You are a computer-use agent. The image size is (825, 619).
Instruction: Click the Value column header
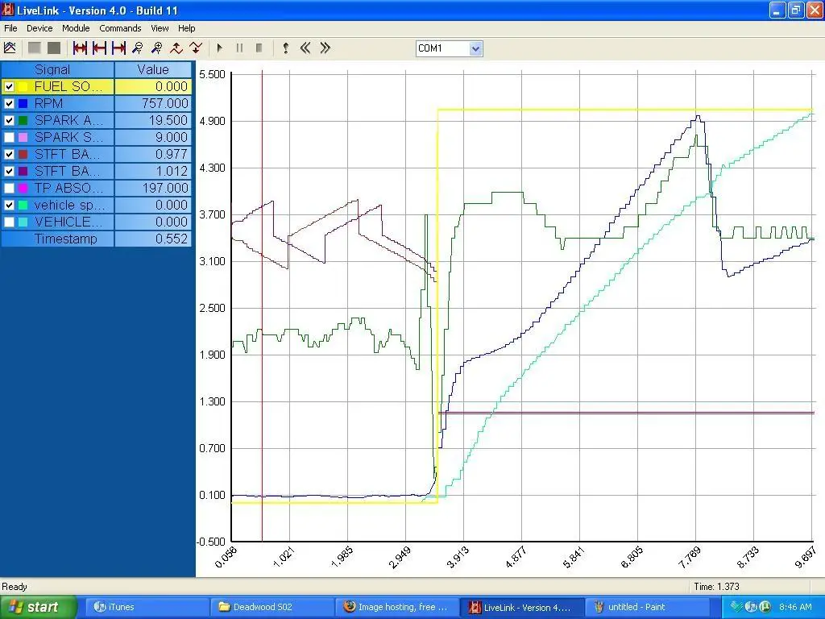pos(153,69)
